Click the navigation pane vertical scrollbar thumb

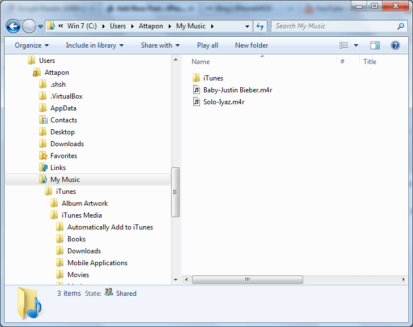click(176, 192)
